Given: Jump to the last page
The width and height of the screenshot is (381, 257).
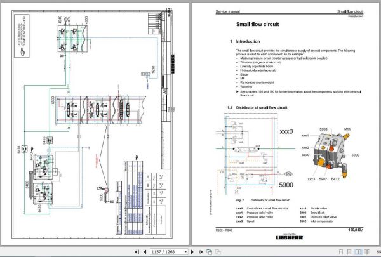Looking at the screenshot, I should (x=201, y=252).
